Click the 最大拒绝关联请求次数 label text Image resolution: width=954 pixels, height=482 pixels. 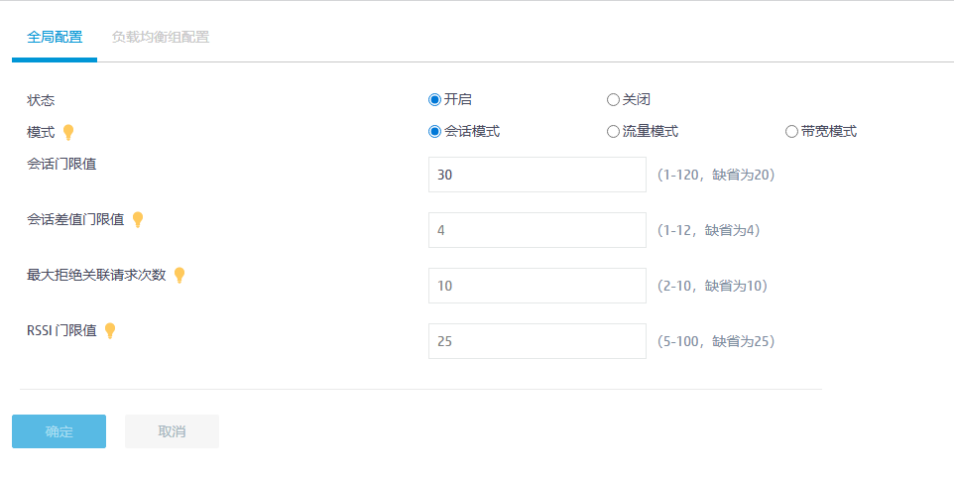96,276
